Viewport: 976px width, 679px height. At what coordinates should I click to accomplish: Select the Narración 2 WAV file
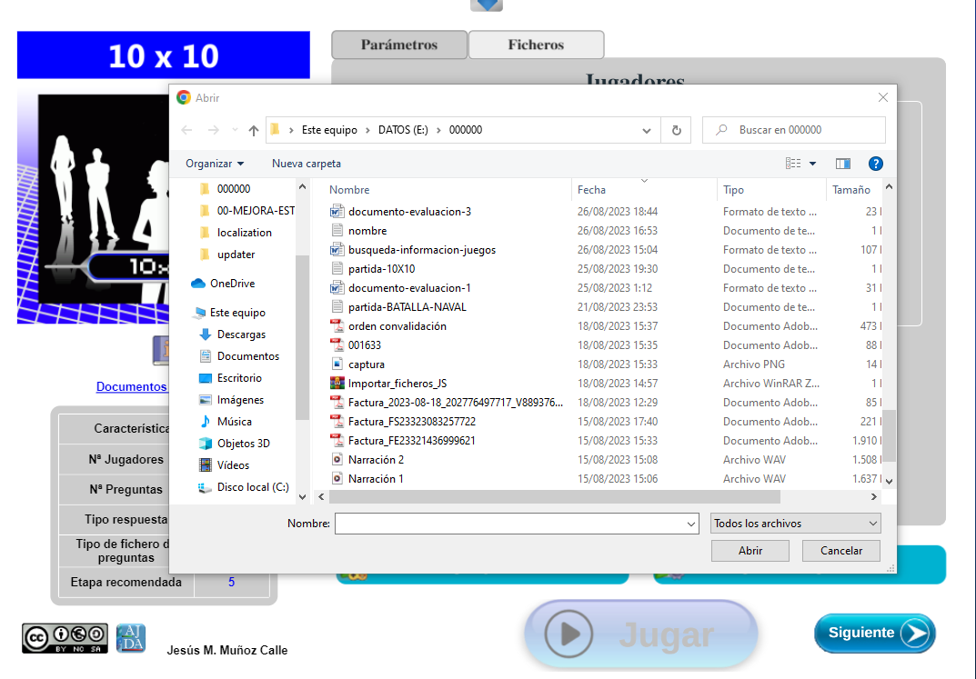point(375,460)
